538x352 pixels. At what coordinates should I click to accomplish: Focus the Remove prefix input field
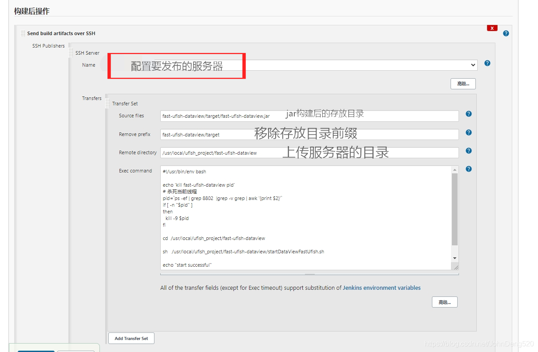click(x=309, y=134)
